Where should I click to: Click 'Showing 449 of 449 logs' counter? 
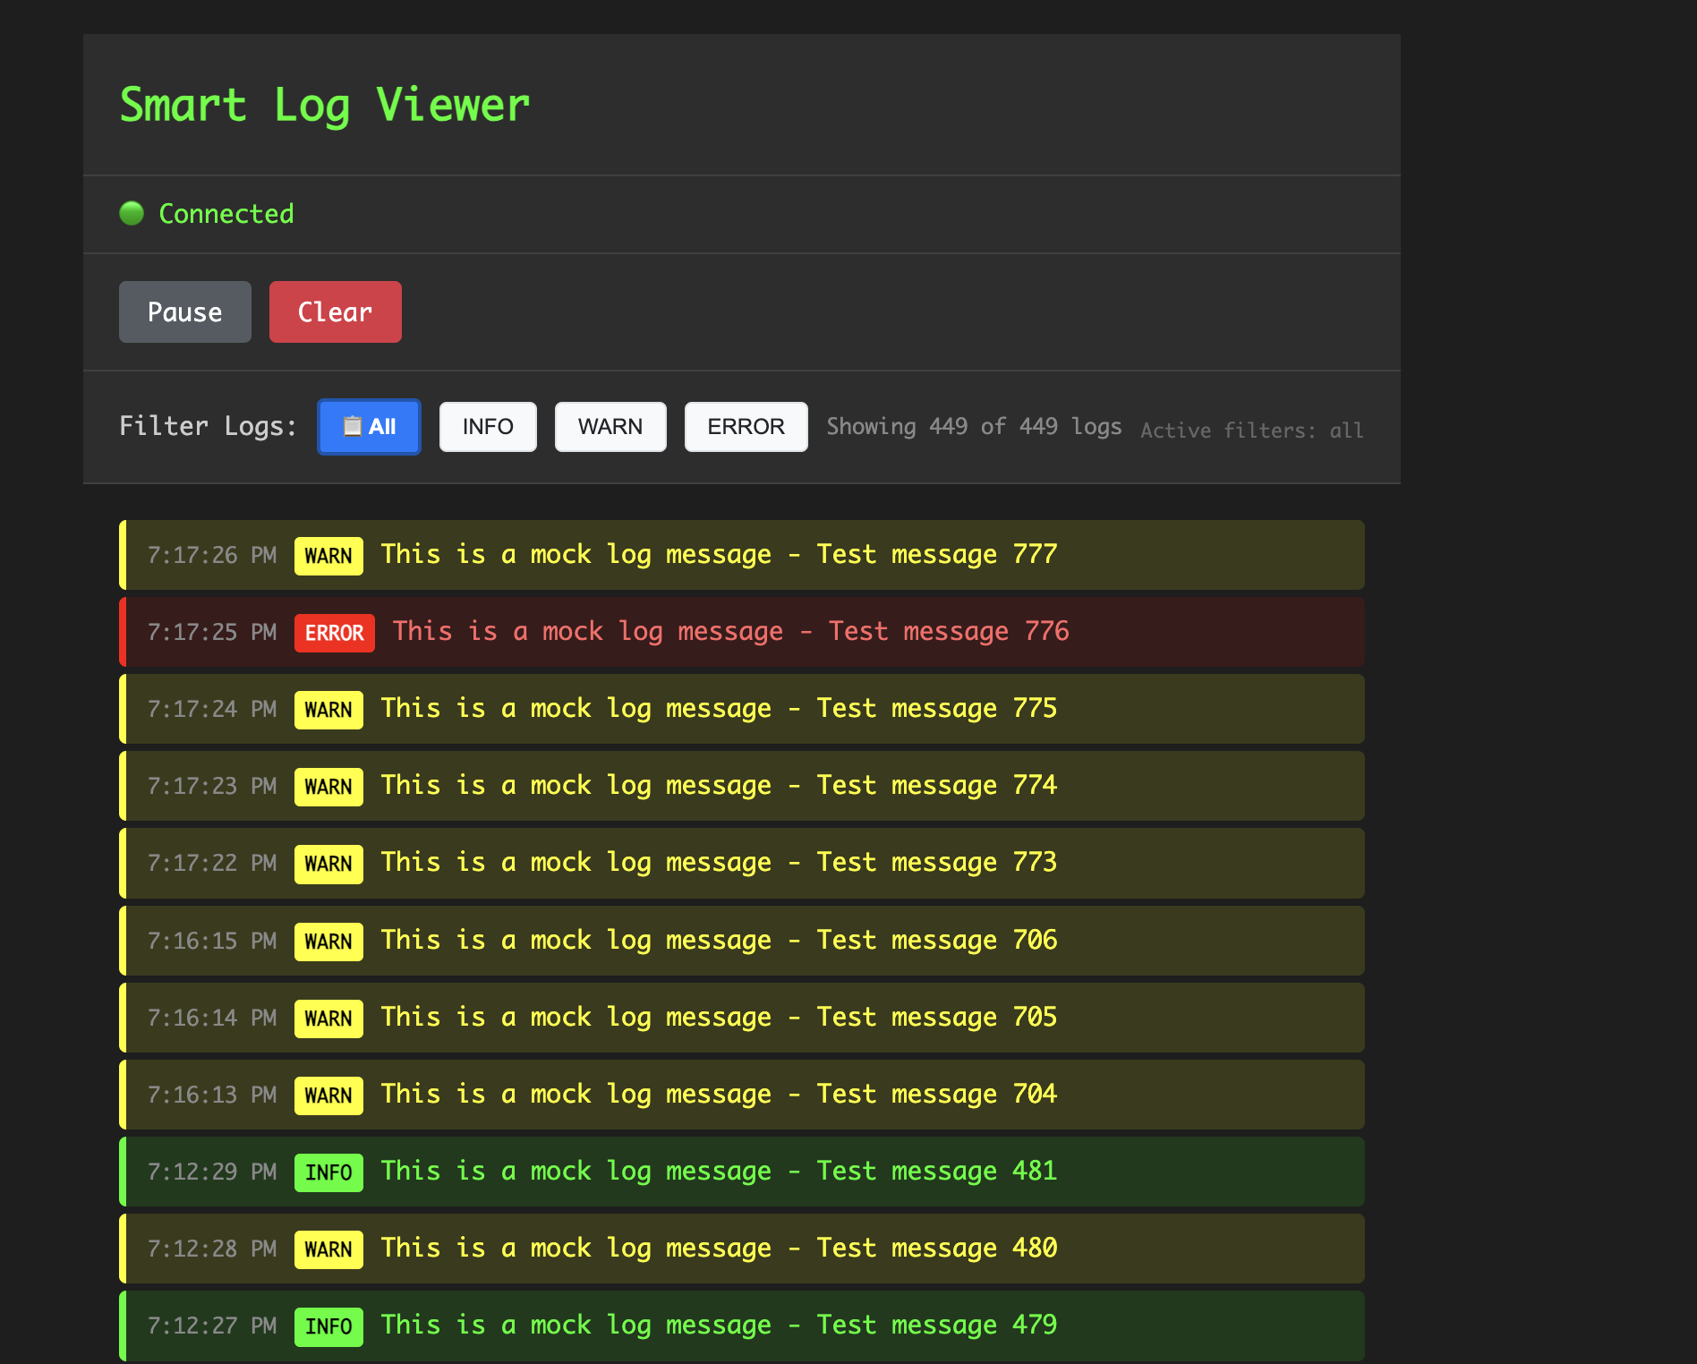(x=974, y=427)
